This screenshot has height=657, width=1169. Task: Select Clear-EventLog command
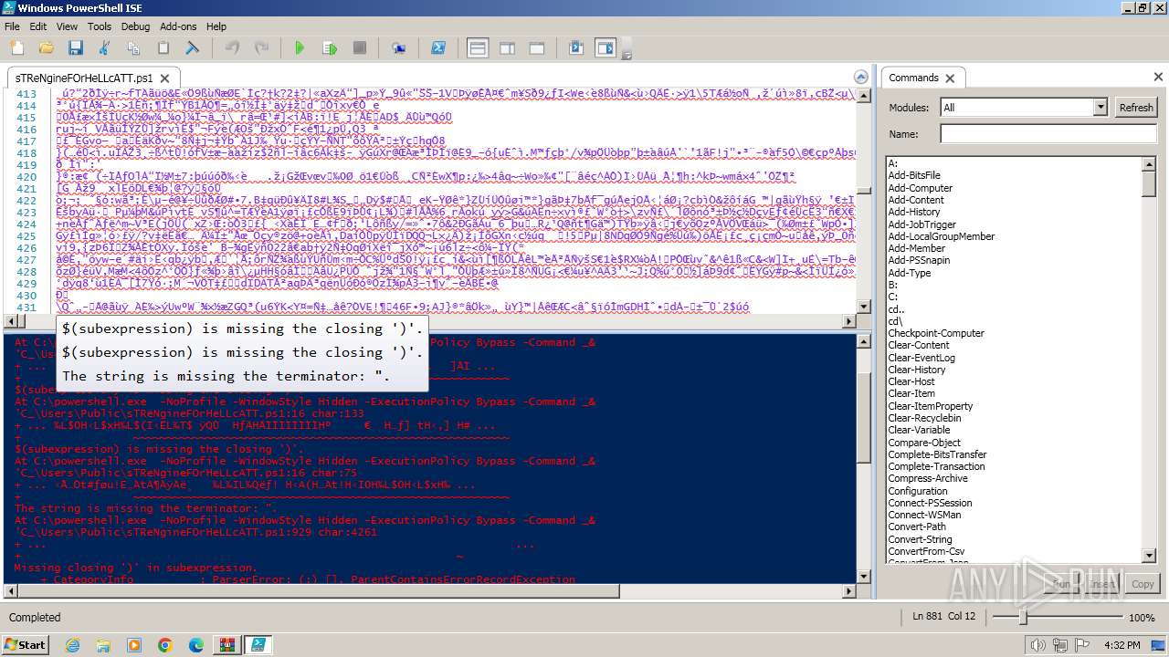click(x=922, y=358)
